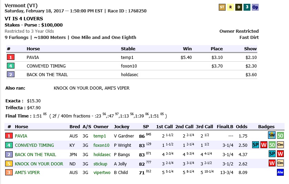Click the green 50 badge for PAVIA
The height and width of the screenshot is (184, 289).
point(280,136)
